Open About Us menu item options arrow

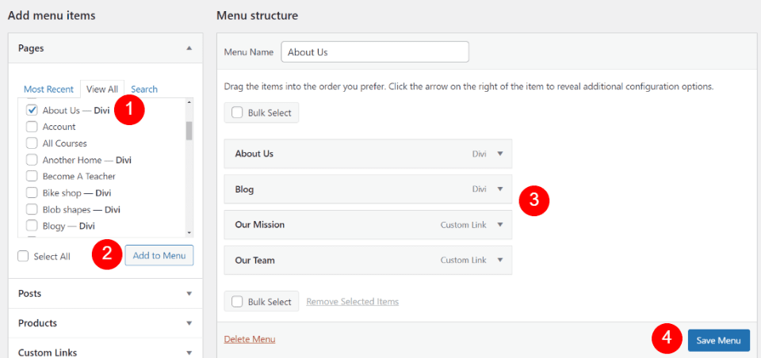click(500, 154)
